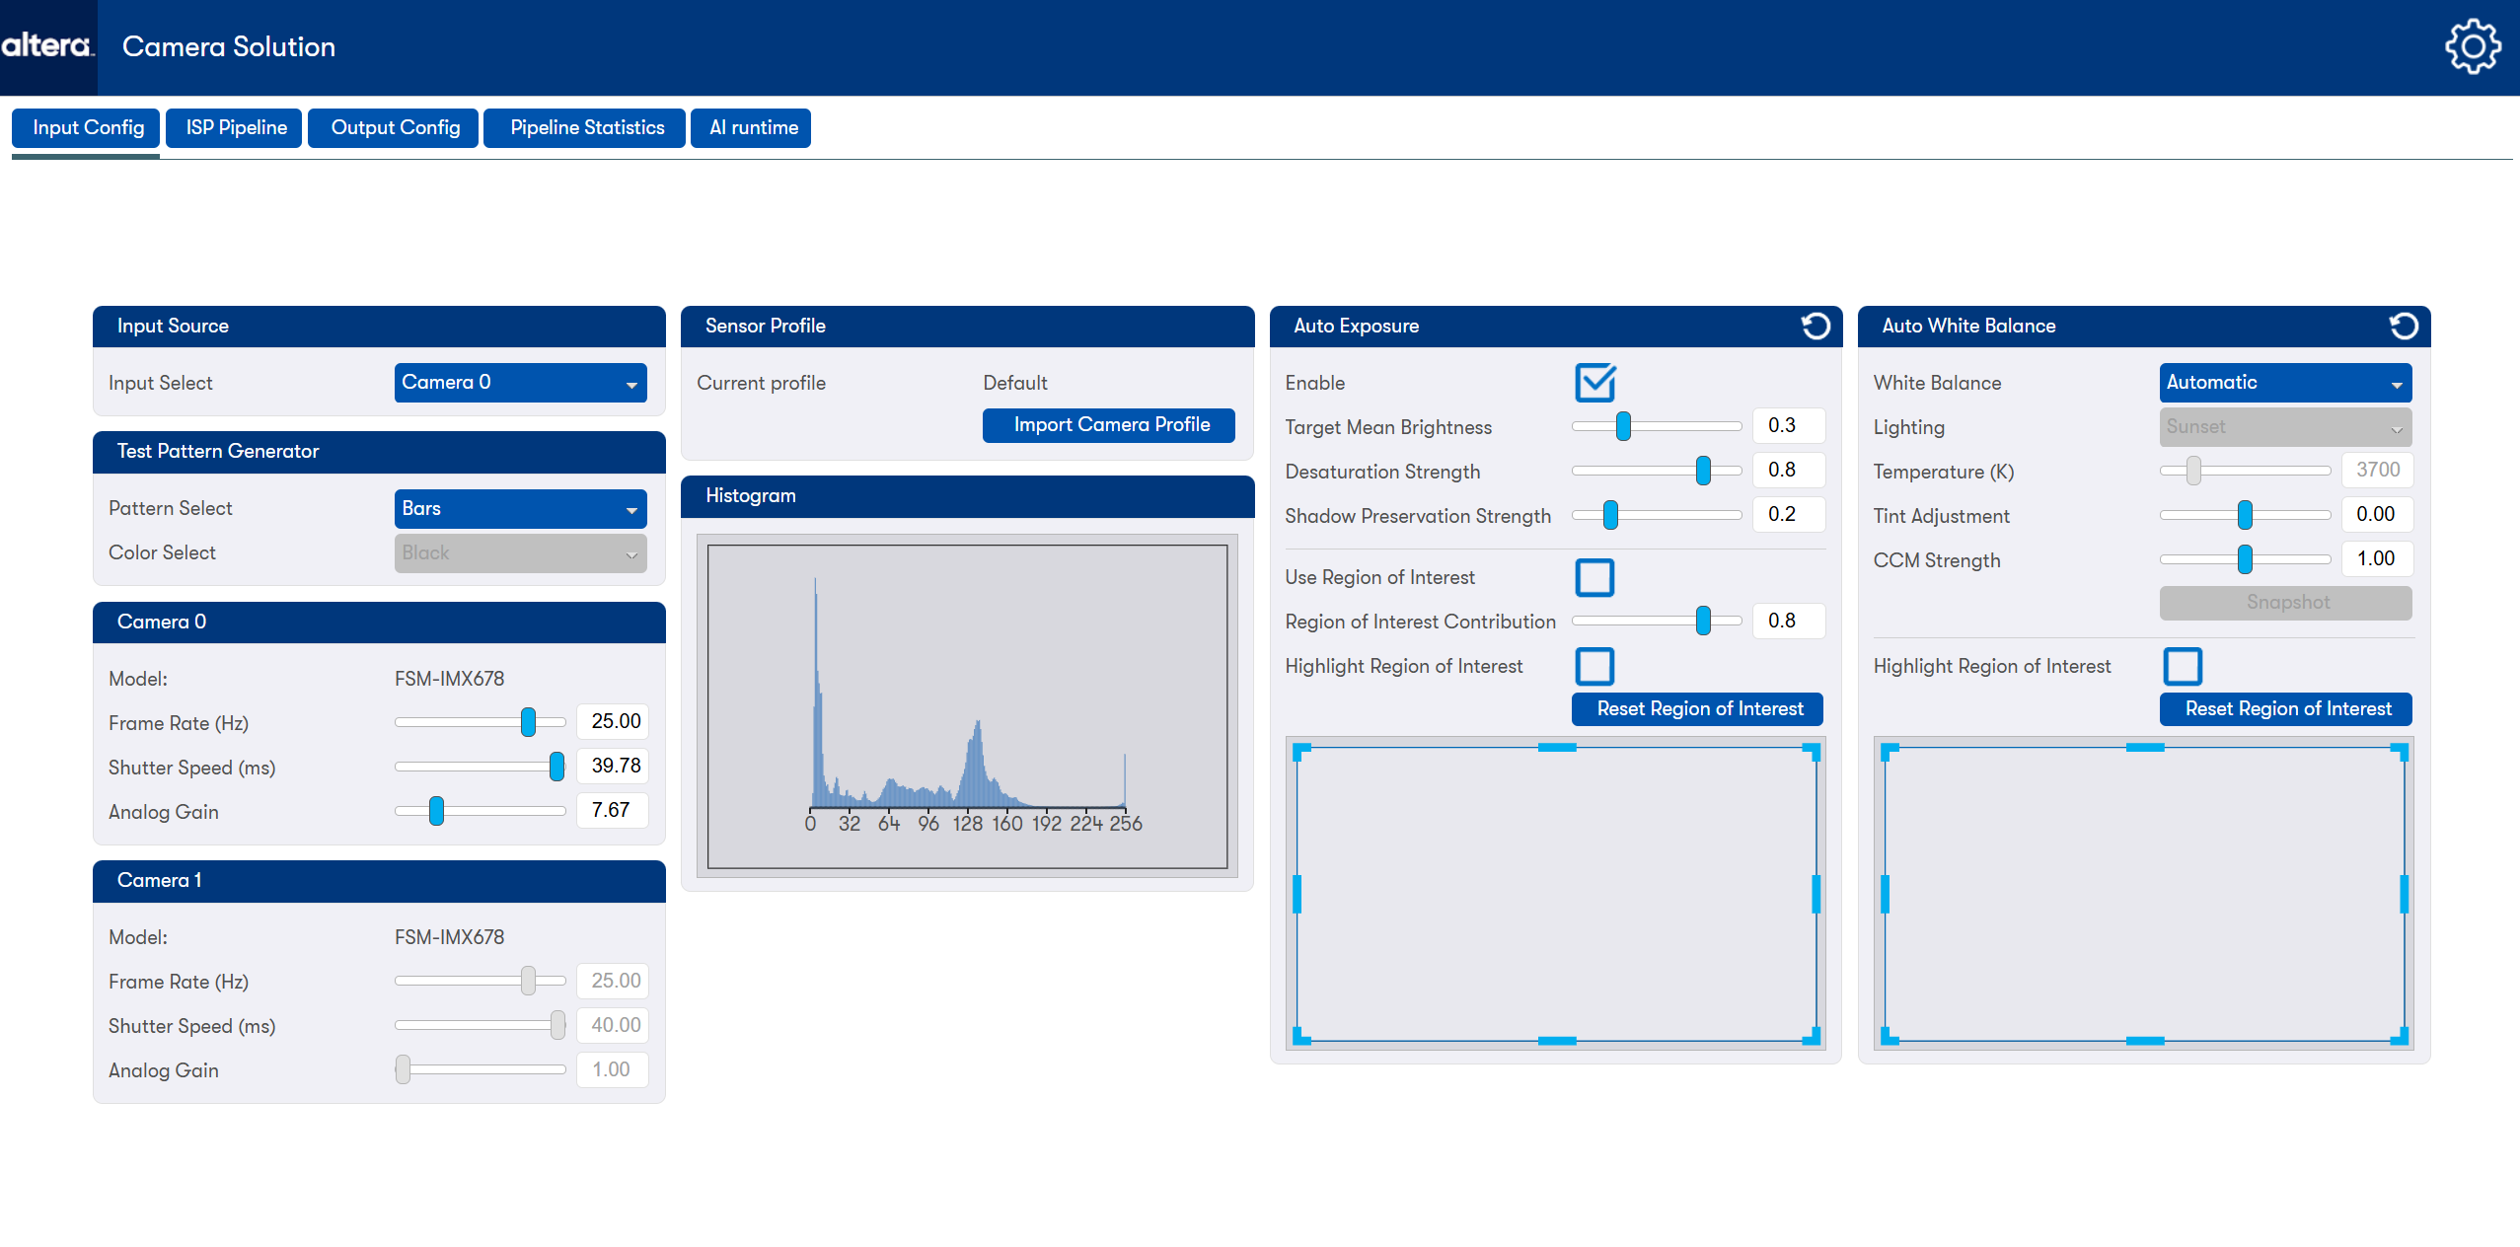This screenshot has height=1247, width=2520.
Task: Click Reset Region of Interest in Auto Exposure
Action: pyautogui.click(x=1698, y=709)
